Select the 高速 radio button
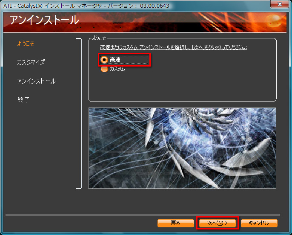292x235 pixels. click(104, 60)
